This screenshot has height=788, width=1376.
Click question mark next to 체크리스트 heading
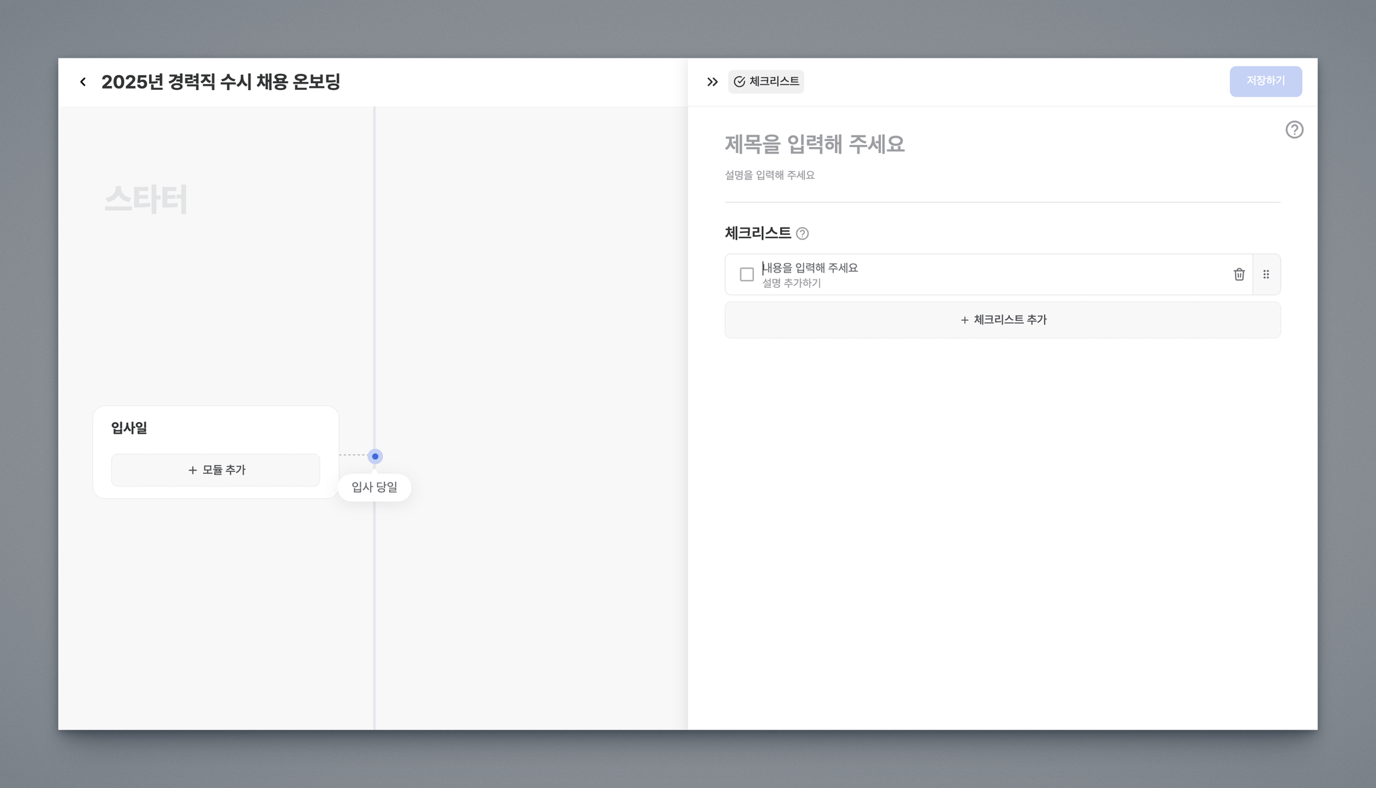[802, 234]
